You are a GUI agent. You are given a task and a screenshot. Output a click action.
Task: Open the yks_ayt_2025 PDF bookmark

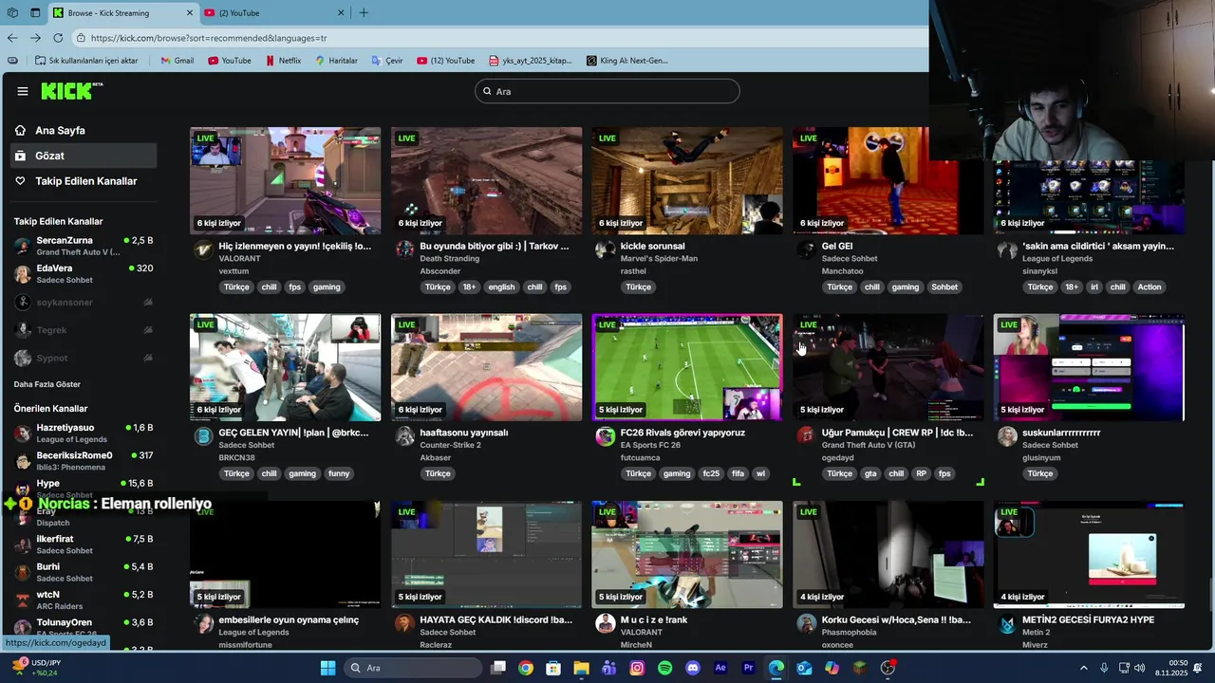(x=531, y=61)
